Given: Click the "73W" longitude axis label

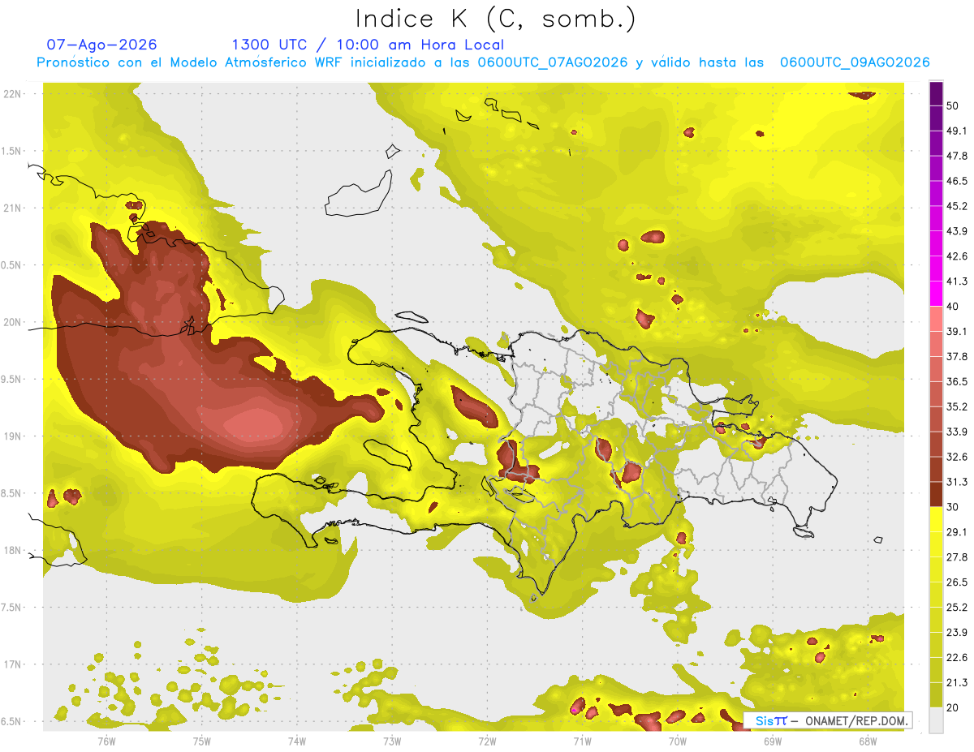Looking at the screenshot, I should (x=392, y=741).
